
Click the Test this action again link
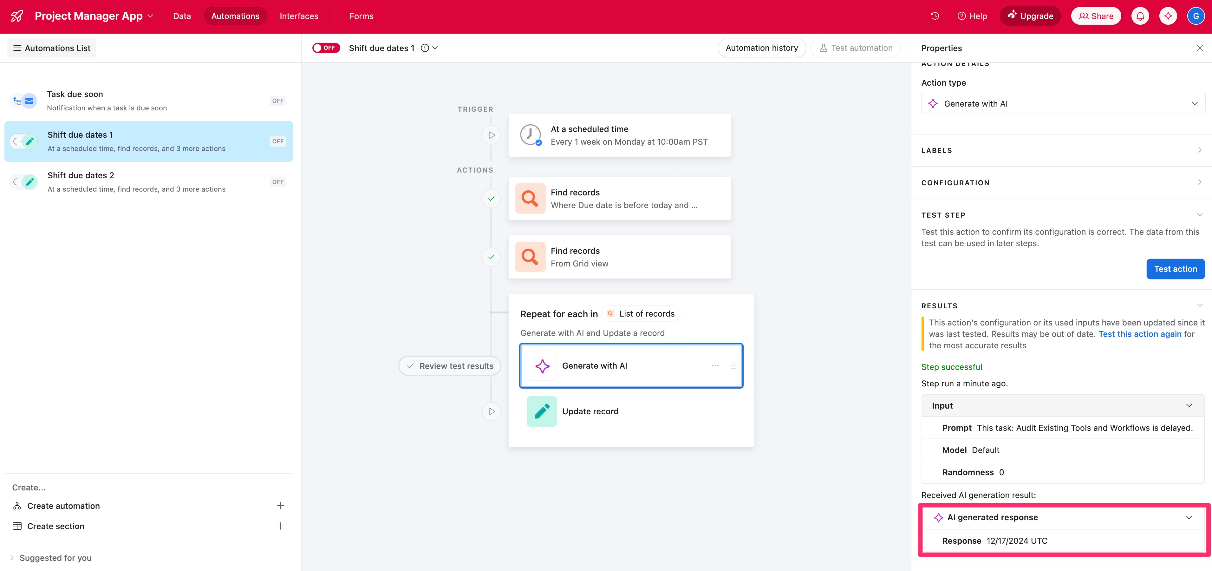(1140, 334)
